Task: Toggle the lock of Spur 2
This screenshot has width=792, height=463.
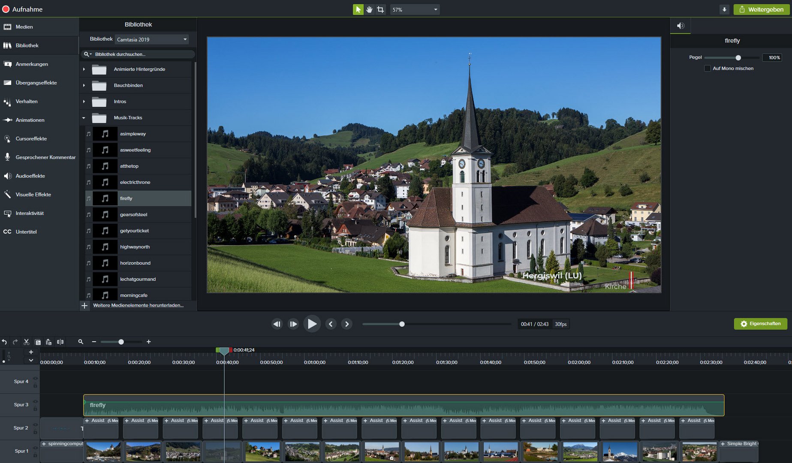Action: 36,432
